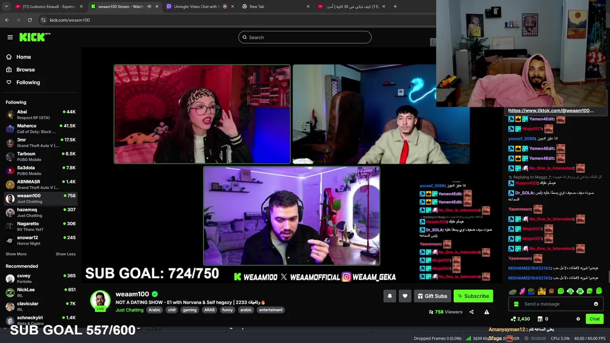Screen dimensions: 610x343
Task: Click the Kick search field
Action: 305,37
